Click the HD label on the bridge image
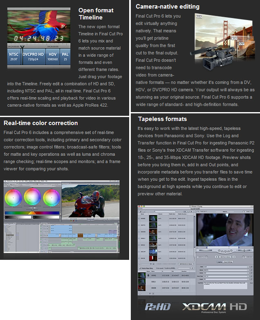Image resolution: width=260 pixels, height=320 pixels. click(199, 16)
